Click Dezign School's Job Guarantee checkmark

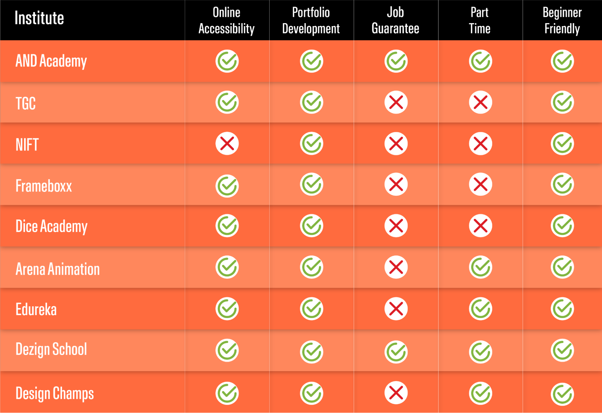pos(396,352)
